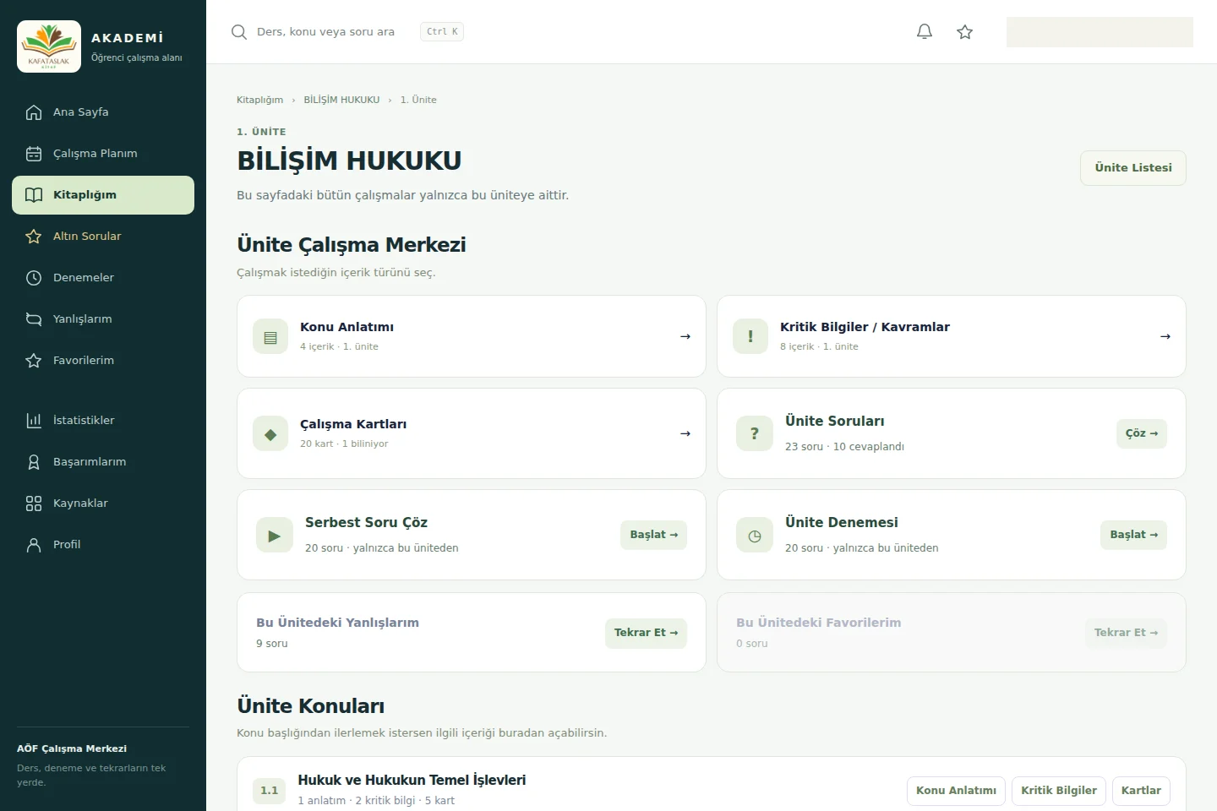1217x811 pixels.
Task: Click the Konu Anlatımı card icon
Action: pos(270,336)
